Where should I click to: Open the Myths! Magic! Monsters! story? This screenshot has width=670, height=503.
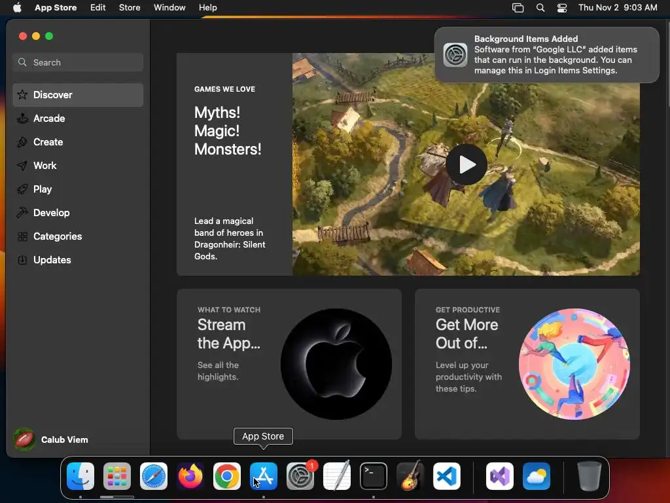[228, 131]
